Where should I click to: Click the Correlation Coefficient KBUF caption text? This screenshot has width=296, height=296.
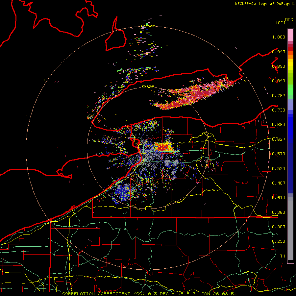[x=149, y=294]
